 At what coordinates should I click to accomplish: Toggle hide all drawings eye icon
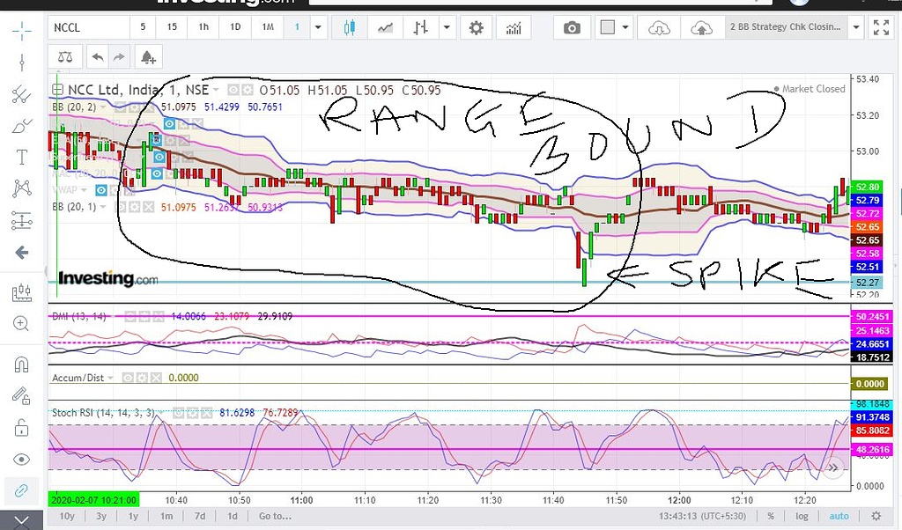(x=22, y=459)
